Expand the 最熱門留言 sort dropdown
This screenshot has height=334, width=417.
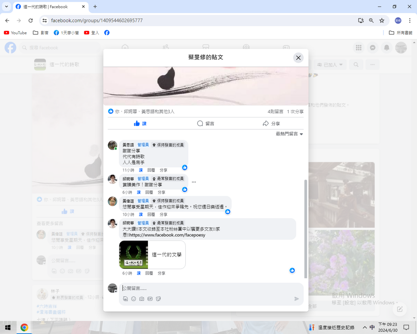(x=289, y=134)
